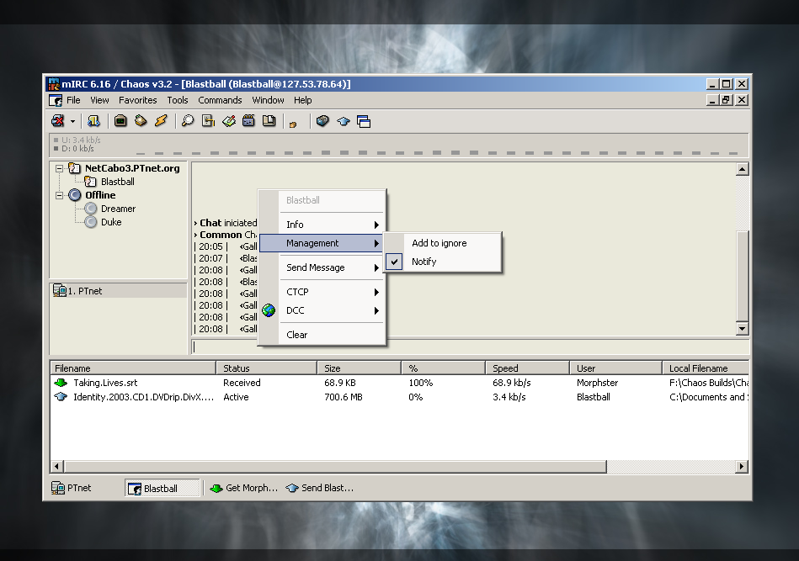
Task: Open the File menu
Action: pyautogui.click(x=73, y=100)
